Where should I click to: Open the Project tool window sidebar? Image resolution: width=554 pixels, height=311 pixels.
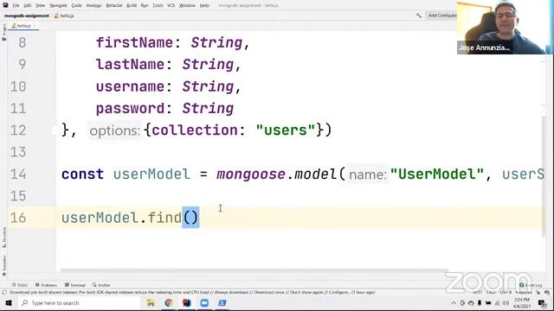[x=4, y=32]
